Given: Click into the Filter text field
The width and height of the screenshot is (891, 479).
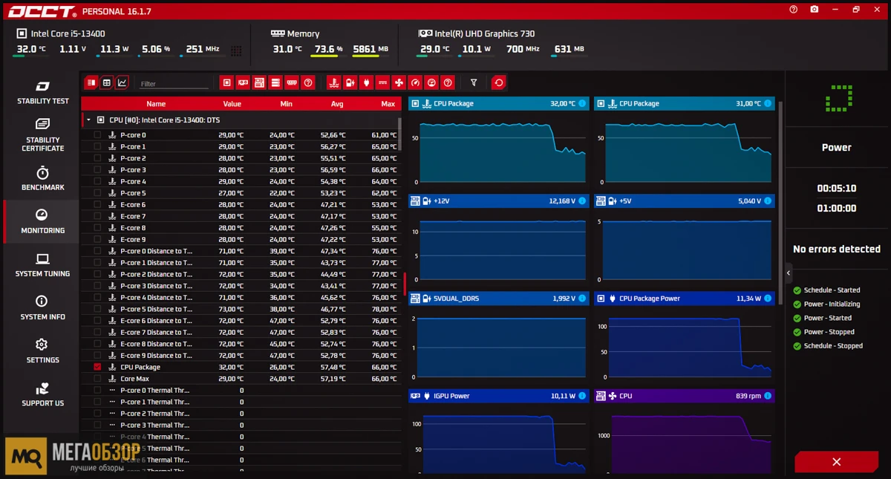Looking at the screenshot, I should (x=174, y=84).
